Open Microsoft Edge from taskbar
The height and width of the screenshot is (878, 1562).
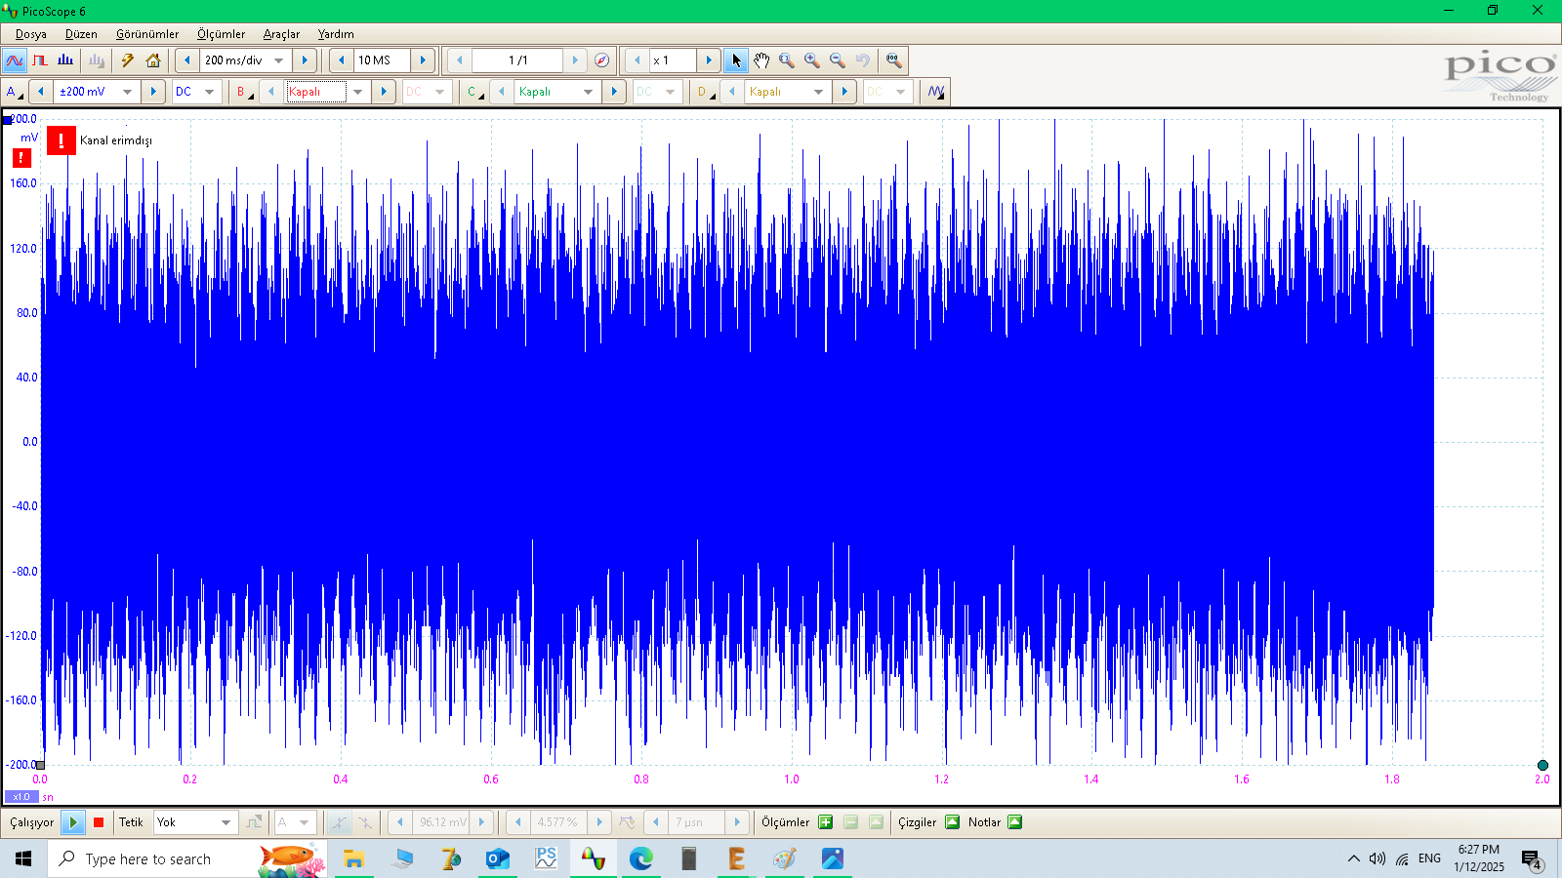pos(640,858)
